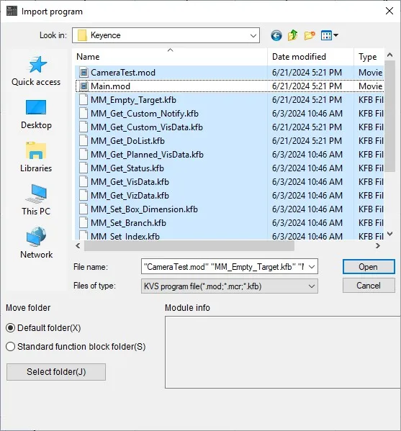The image size is (401, 431).
Task: Open the Desktop location in sidebar
Action: point(36,114)
